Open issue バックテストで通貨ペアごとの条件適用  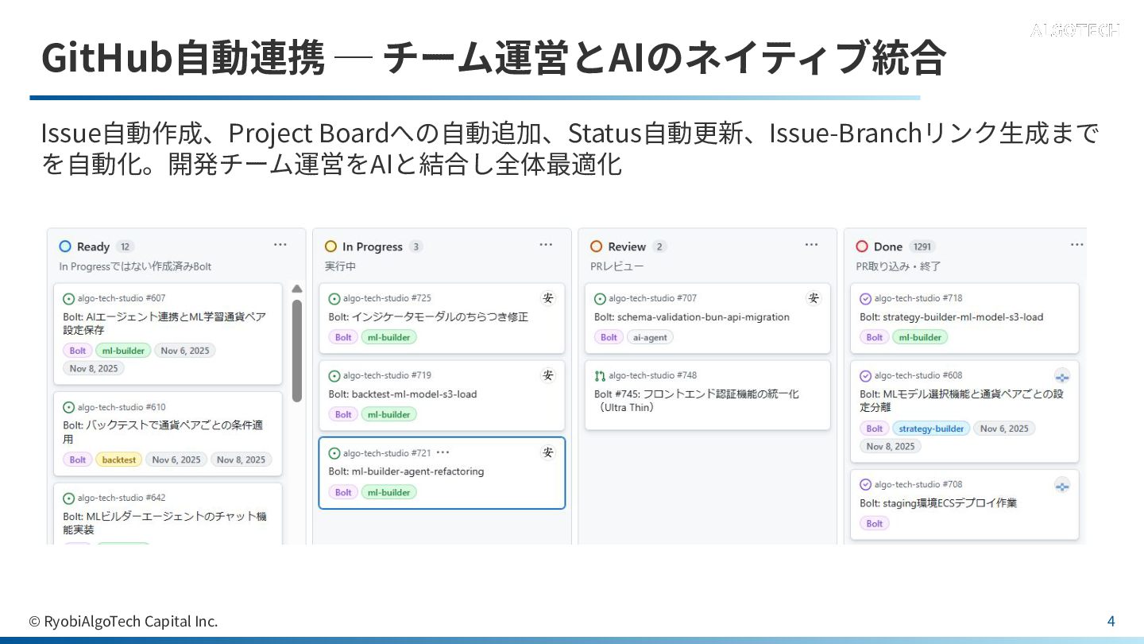[x=163, y=432]
